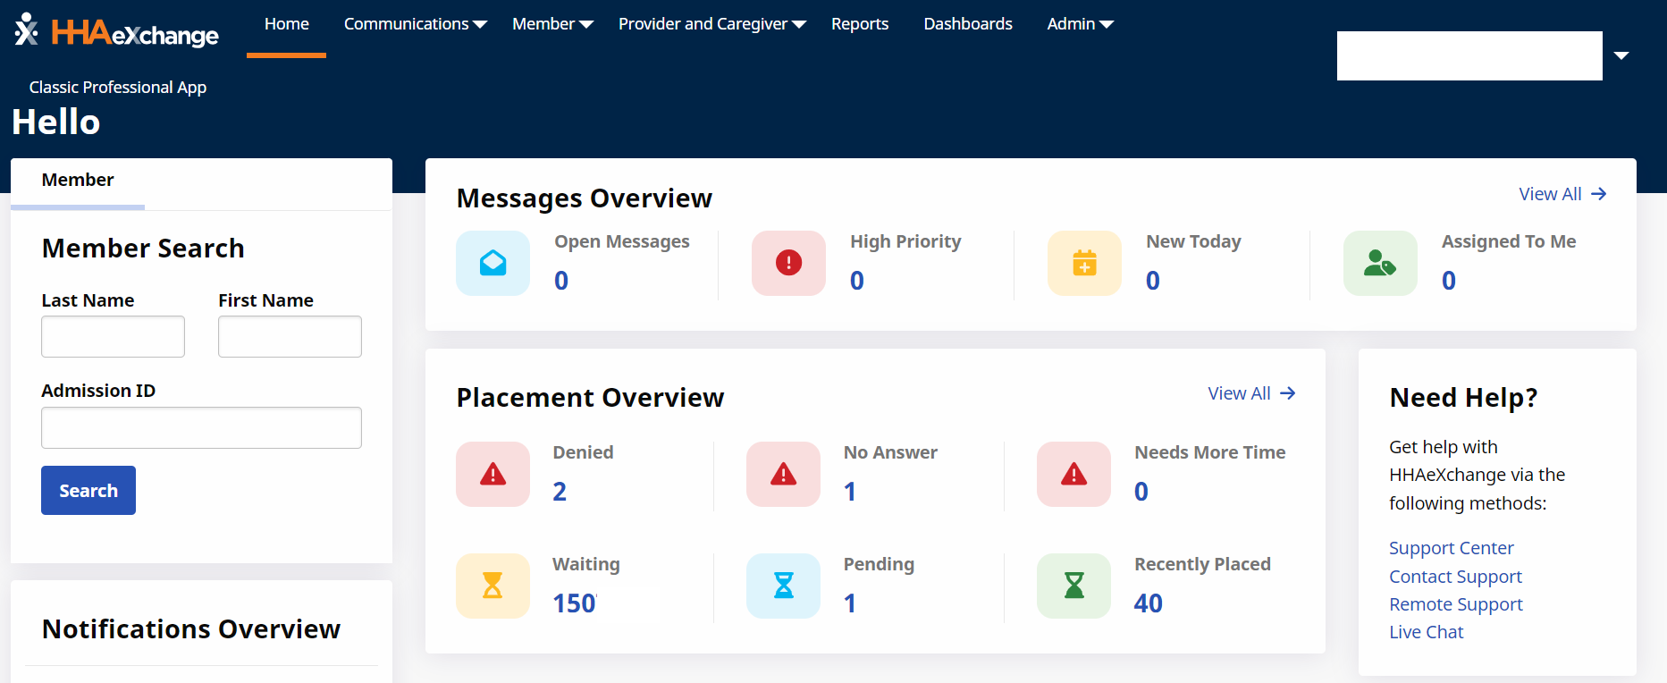Click the Pending hourglass icon

point(783,586)
